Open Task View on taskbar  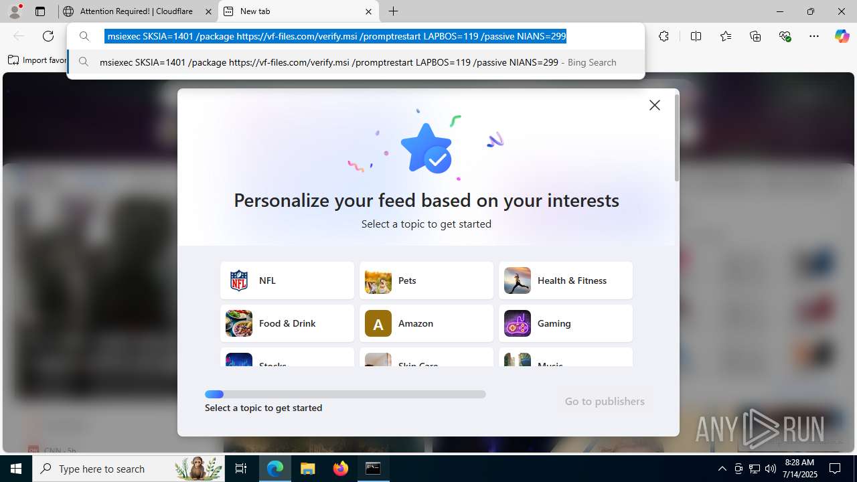pyautogui.click(x=242, y=469)
